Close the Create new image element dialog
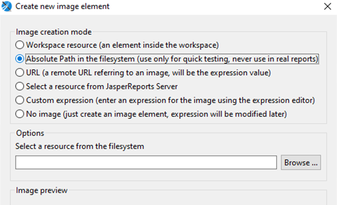Image resolution: width=337 pixels, height=205 pixels. (x=327, y=6)
